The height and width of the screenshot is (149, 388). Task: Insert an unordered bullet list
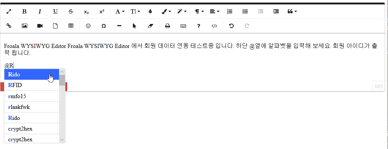click(x=245, y=11)
